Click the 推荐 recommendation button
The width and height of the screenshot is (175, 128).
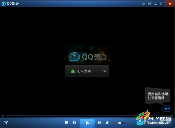tap(167, 109)
